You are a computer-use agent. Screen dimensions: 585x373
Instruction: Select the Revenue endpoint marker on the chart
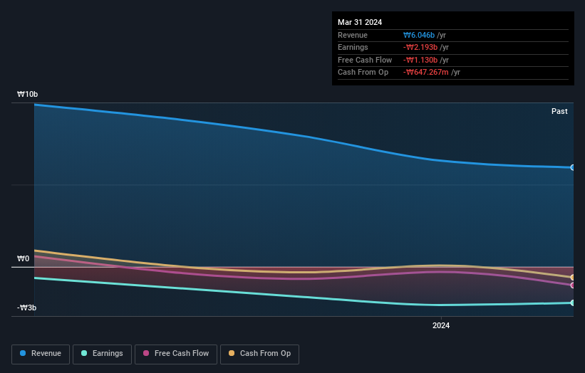click(x=573, y=168)
